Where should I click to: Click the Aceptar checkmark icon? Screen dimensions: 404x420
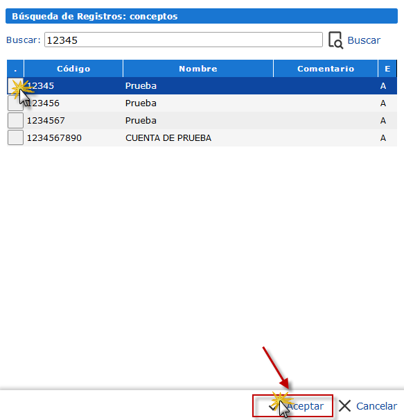(x=273, y=407)
